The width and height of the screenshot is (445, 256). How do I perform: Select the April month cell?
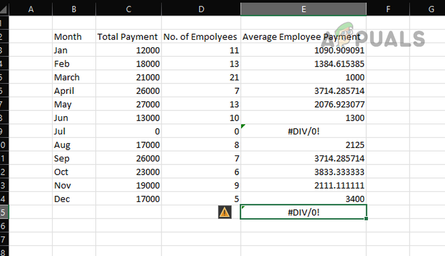[74, 91]
